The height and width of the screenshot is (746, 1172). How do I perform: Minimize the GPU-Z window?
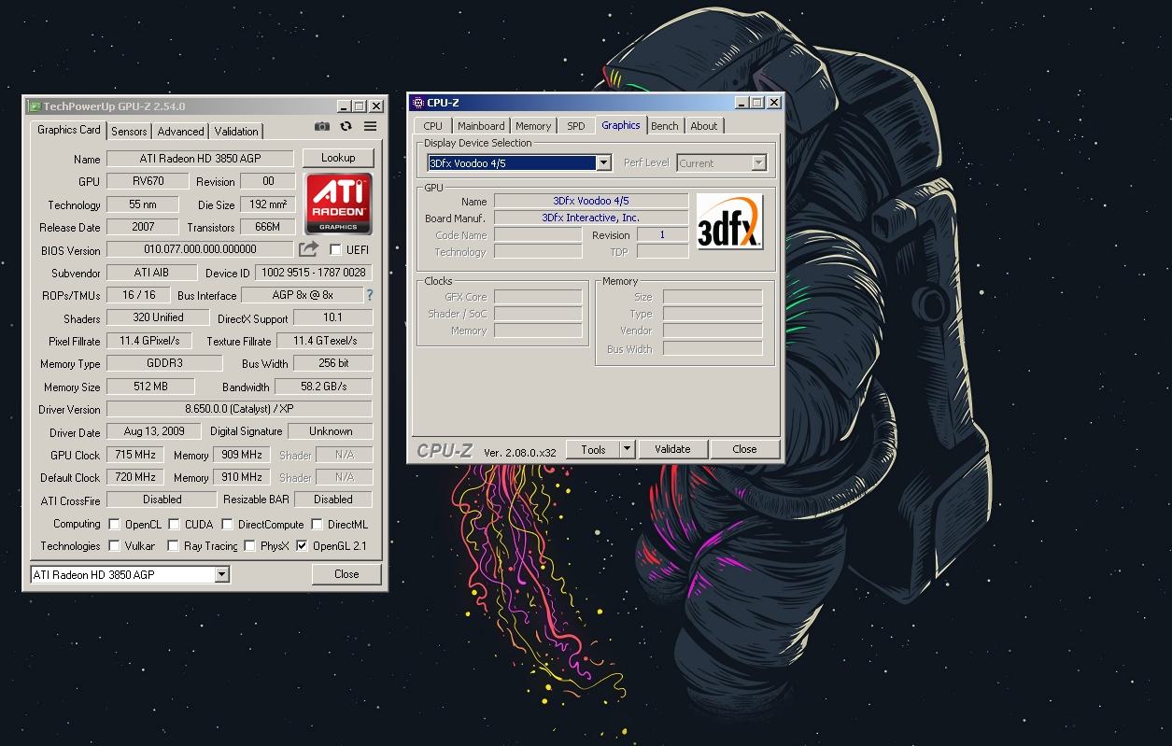(x=344, y=106)
